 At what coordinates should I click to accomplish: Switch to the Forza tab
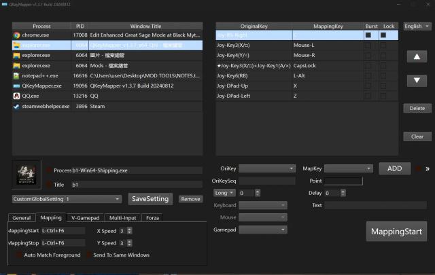[152, 218]
